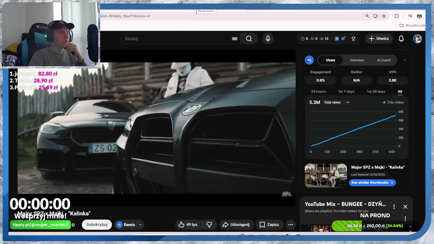434x244 pixels.
Task: Open the media control icon in browser toolbar
Action: [410, 16]
